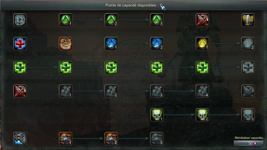The width and height of the screenshot is (267, 150).
Task: Pick the yellow cone skill level 1
Action: point(202,44)
